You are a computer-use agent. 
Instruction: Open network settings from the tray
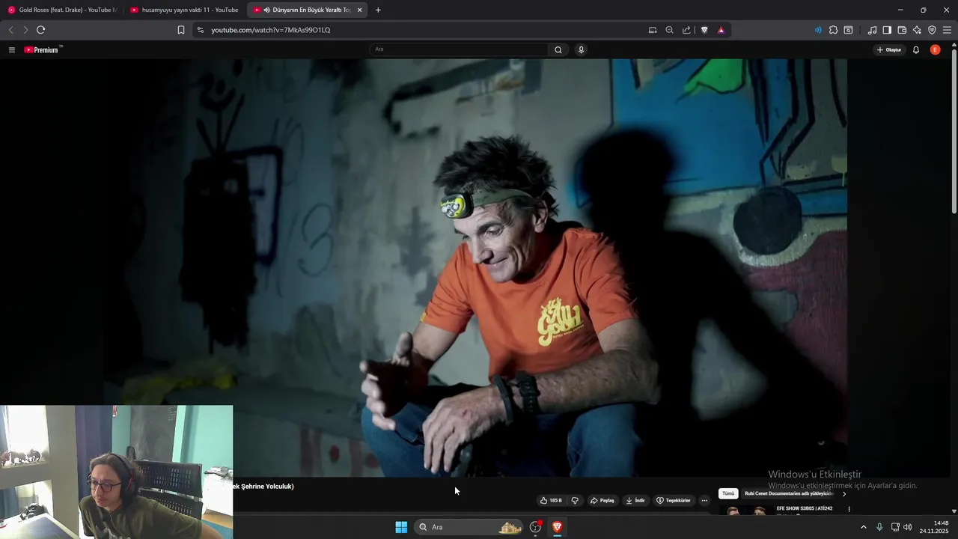click(895, 527)
